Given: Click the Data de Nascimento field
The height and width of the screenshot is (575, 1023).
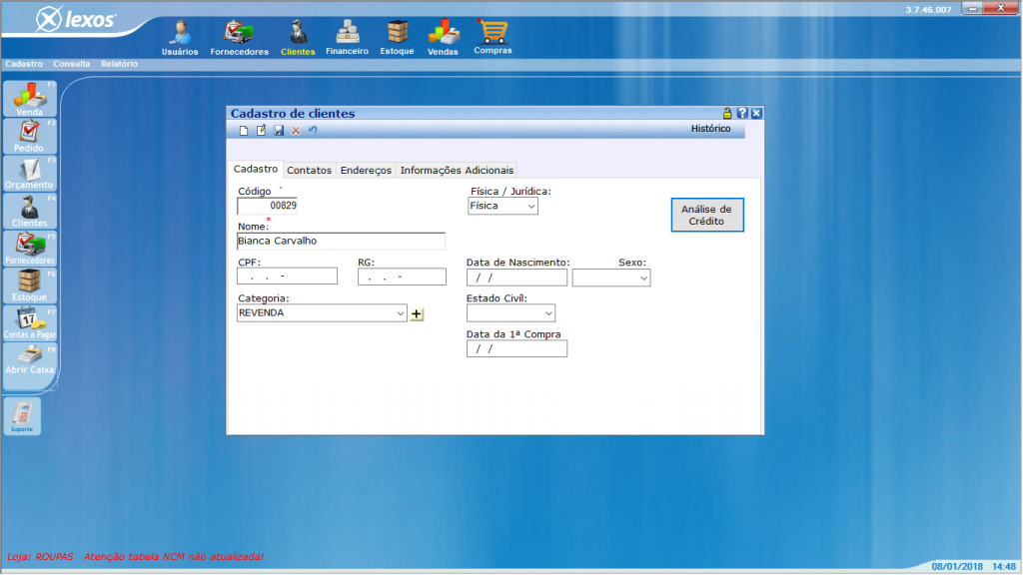Looking at the screenshot, I should [516, 278].
